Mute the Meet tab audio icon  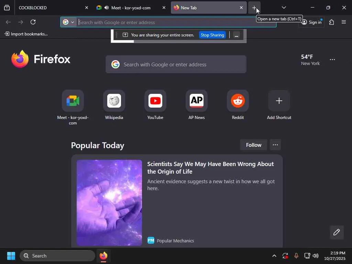[x=107, y=8]
